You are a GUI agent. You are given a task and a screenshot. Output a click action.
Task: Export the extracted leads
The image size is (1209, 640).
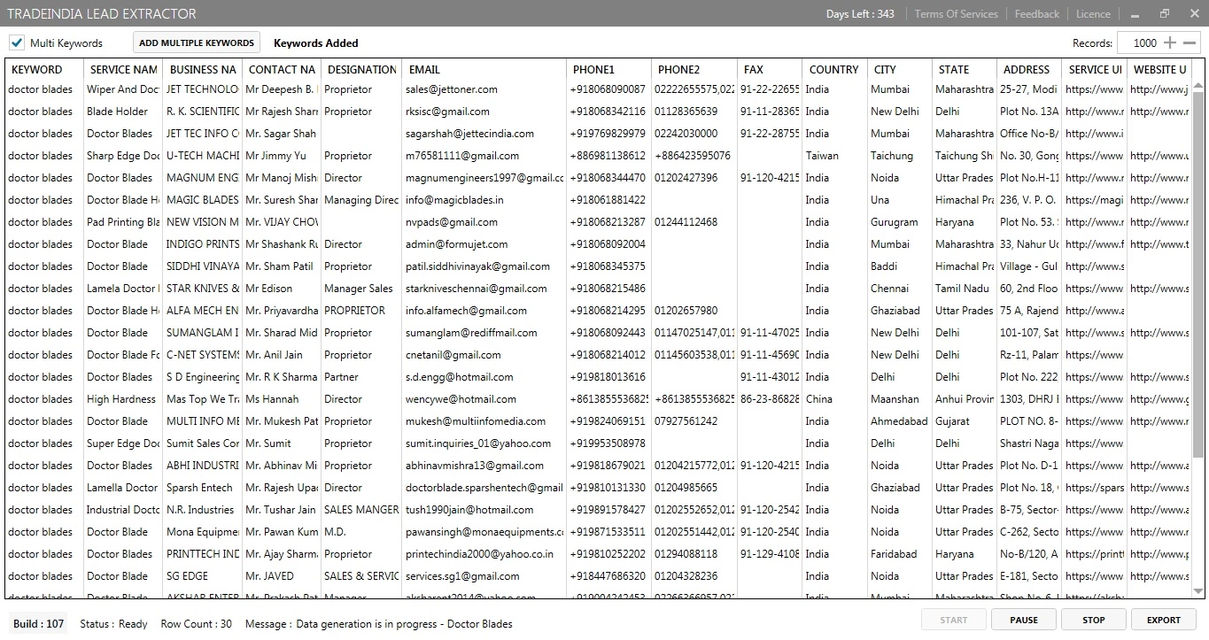click(1163, 620)
